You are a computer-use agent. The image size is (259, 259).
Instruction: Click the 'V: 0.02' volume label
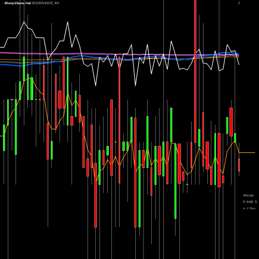pos(248,202)
